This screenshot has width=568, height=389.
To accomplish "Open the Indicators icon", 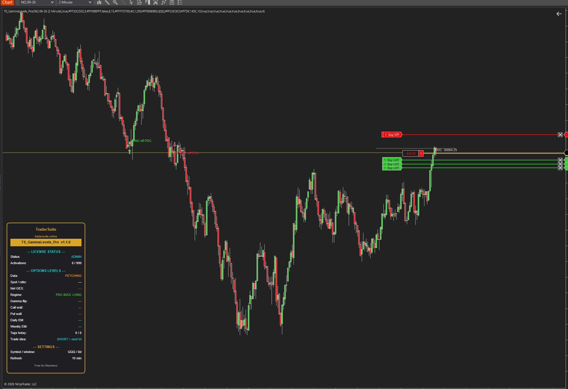I will [164, 3].
